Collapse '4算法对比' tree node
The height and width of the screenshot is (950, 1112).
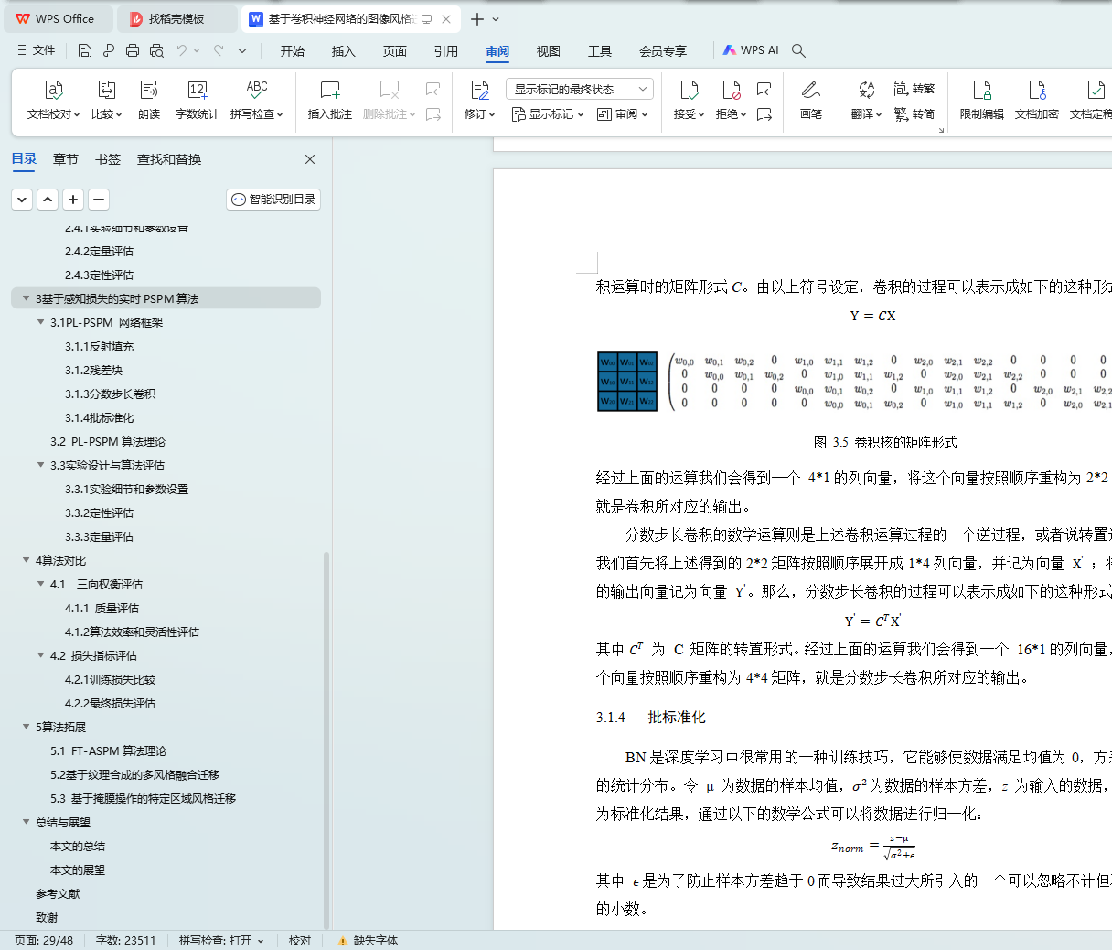(x=26, y=560)
